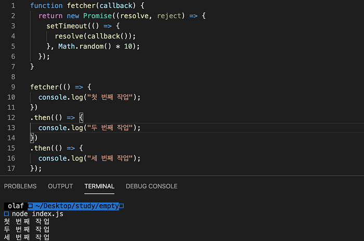Click the 'Promise' keyword on line 2
Image resolution: width=364 pixels, height=241 pixels.
coord(98,16)
